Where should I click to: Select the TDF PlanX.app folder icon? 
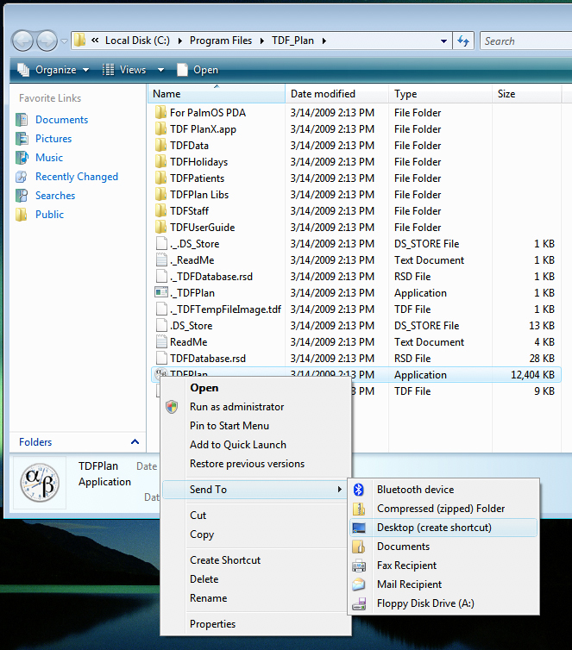point(161,129)
